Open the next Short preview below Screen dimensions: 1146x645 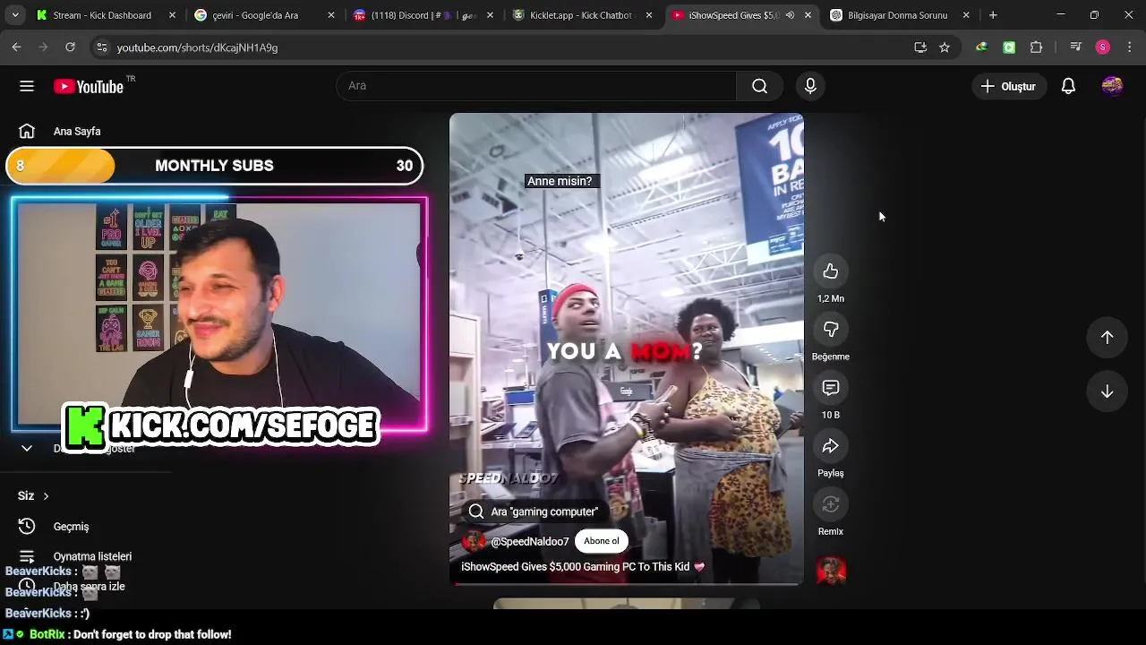(627, 605)
